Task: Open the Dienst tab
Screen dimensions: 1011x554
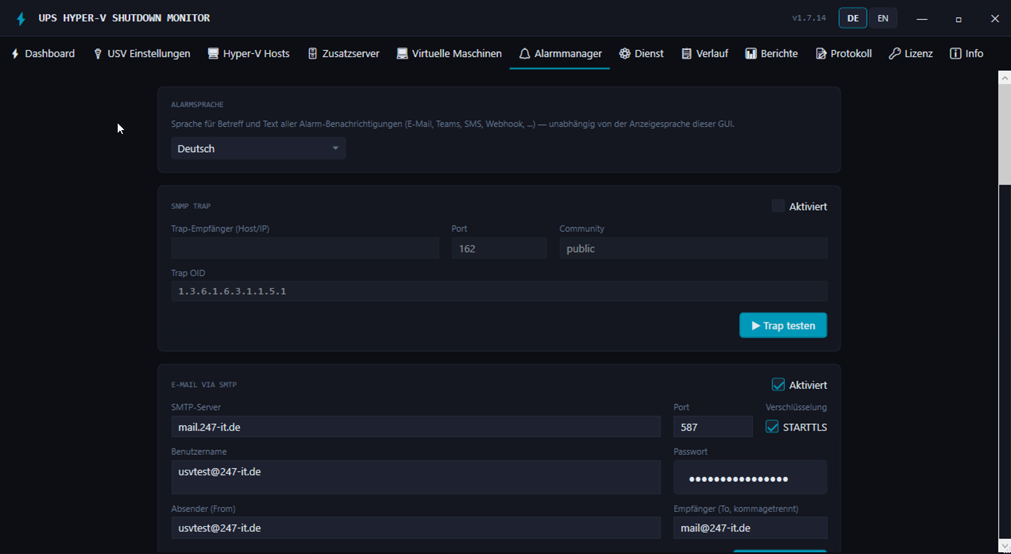Action: point(641,53)
